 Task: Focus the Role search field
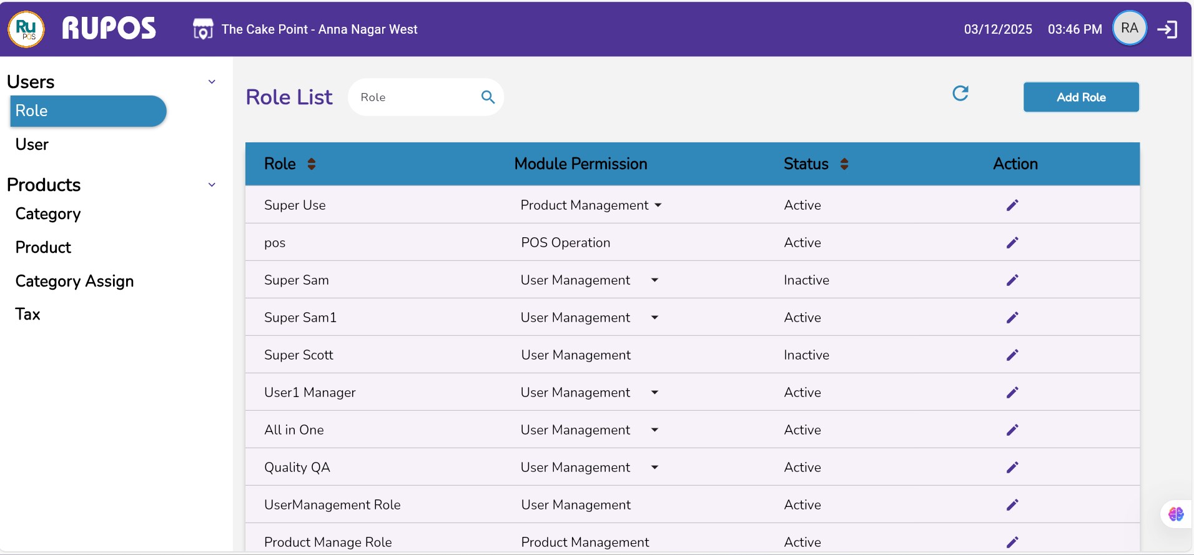(x=415, y=97)
